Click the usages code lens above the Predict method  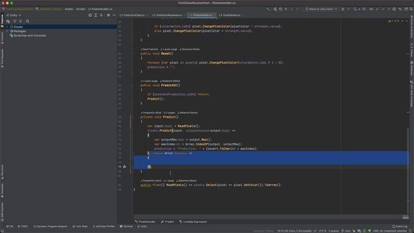(x=169, y=113)
